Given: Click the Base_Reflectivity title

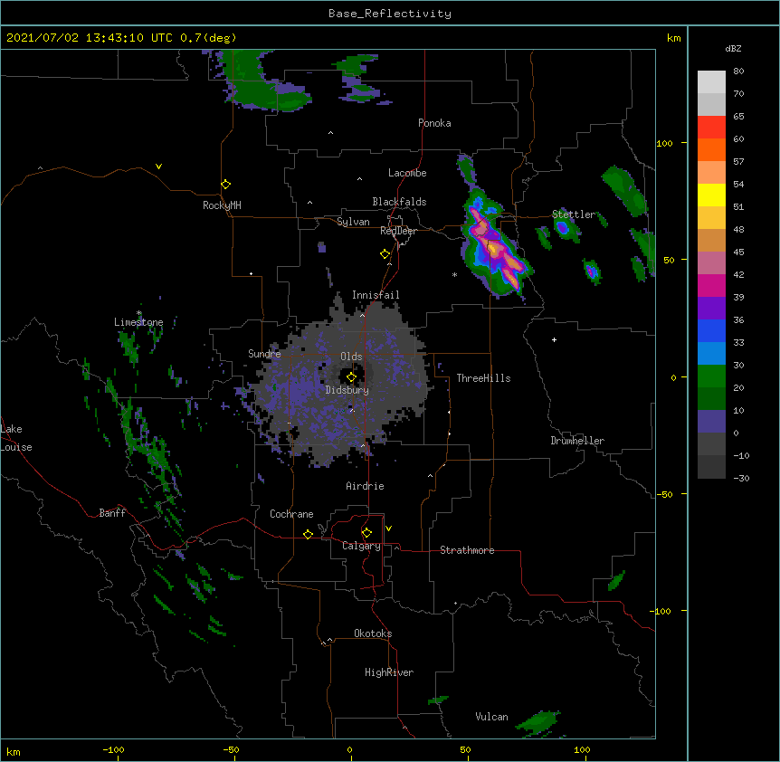Looking at the screenshot, I should [390, 14].
